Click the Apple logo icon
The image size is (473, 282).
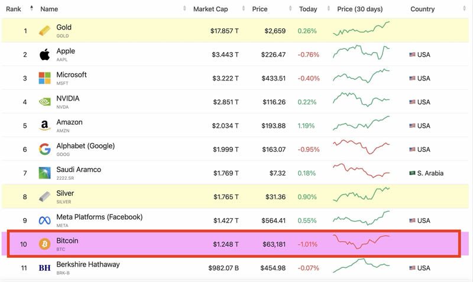pos(44,55)
